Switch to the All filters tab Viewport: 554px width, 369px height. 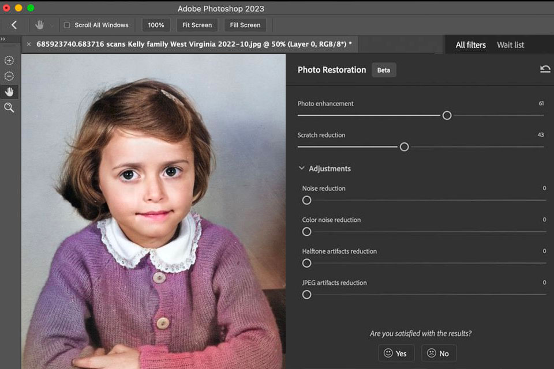click(471, 45)
